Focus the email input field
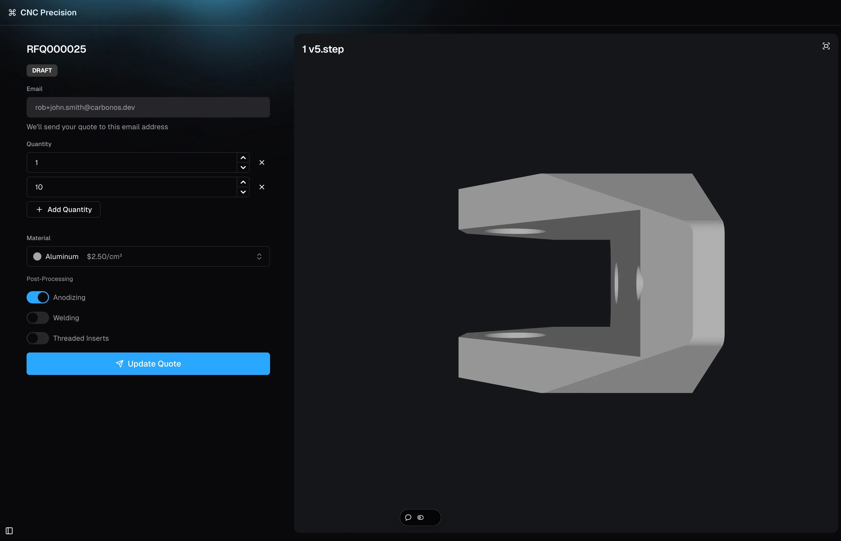This screenshot has width=841, height=541. click(148, 107)
